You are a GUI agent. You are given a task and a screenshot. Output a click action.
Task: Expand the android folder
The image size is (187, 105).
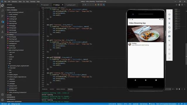[11, 57]
